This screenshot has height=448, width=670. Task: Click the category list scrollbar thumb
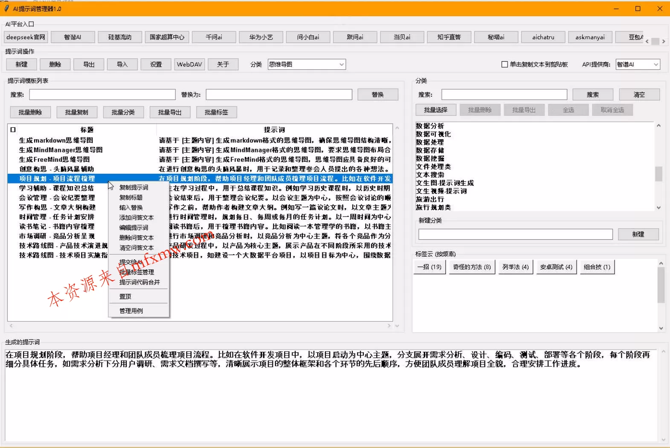(658, 174)
